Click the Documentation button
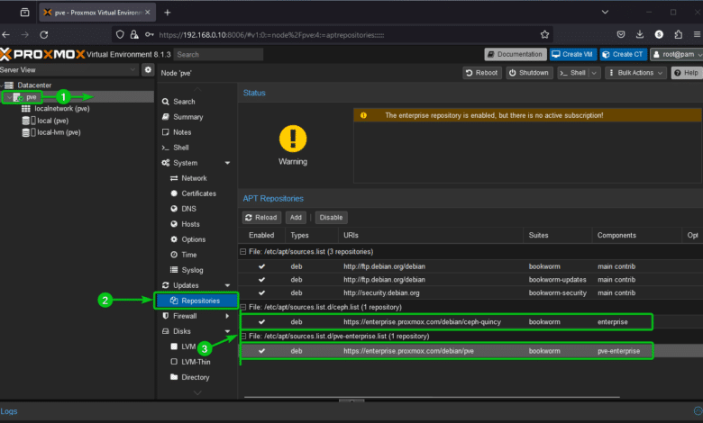Screen dimensions: 703x423 516,54
